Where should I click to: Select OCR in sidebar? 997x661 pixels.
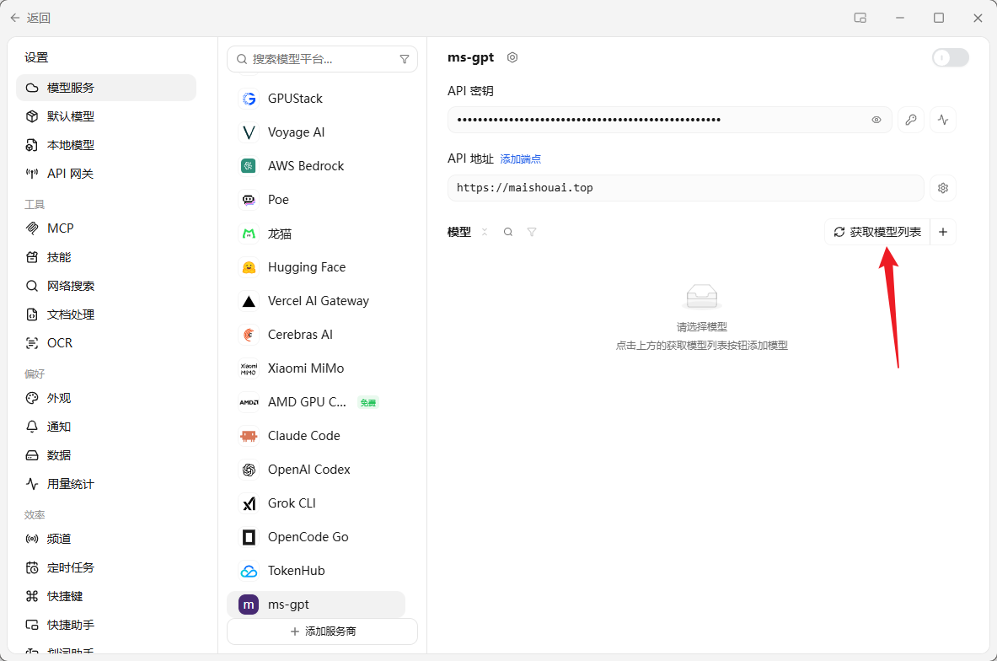pos(106,343)
